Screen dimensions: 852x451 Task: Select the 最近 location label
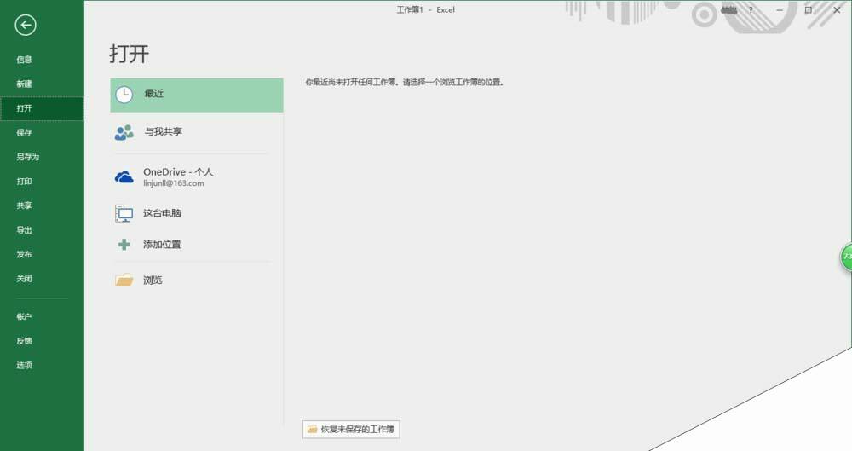click(153, 94)
